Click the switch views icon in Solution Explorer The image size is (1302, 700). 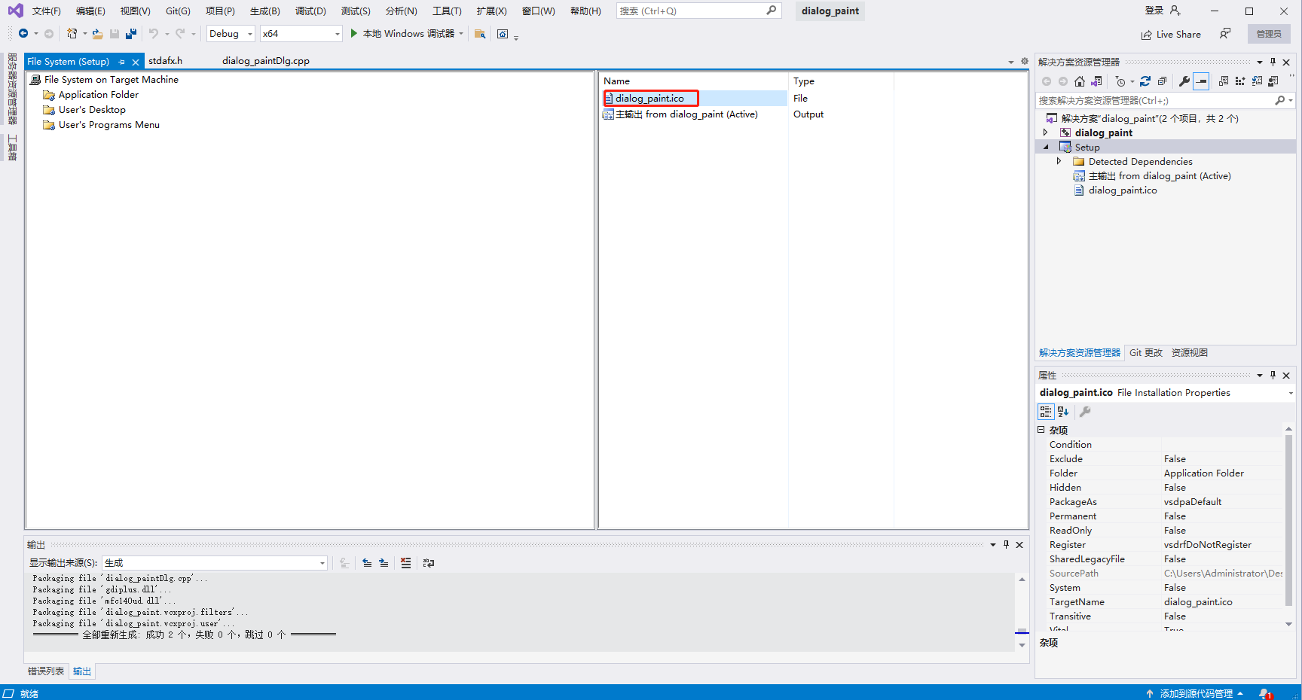coord(1096,81)
